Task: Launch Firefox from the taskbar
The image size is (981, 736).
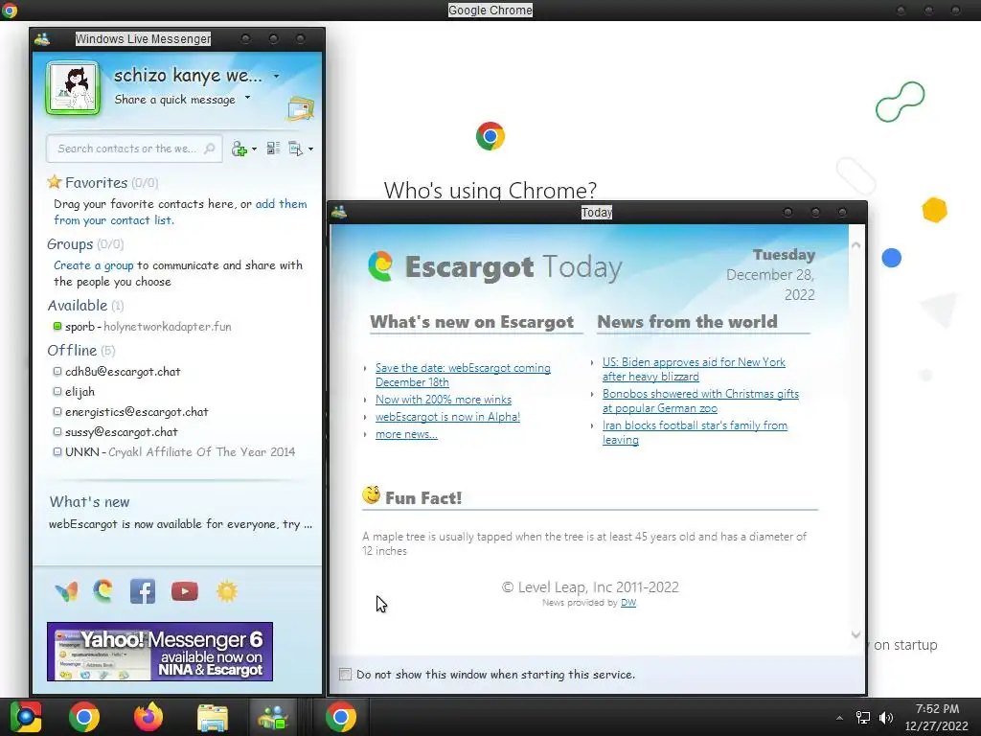Action: [x=148, y=717]
